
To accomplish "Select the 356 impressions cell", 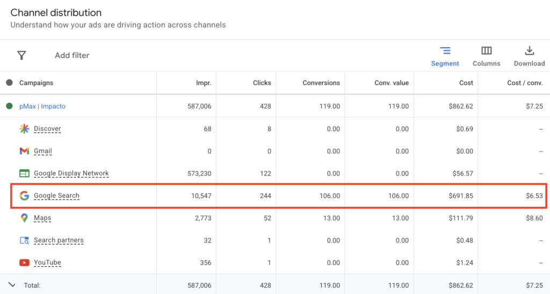I will click(x=206, y=262).
